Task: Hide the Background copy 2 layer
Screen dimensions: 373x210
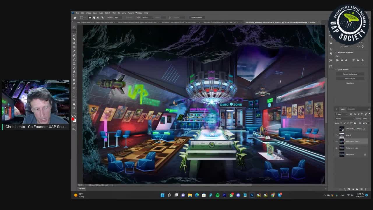Action: tap(337, 141)
